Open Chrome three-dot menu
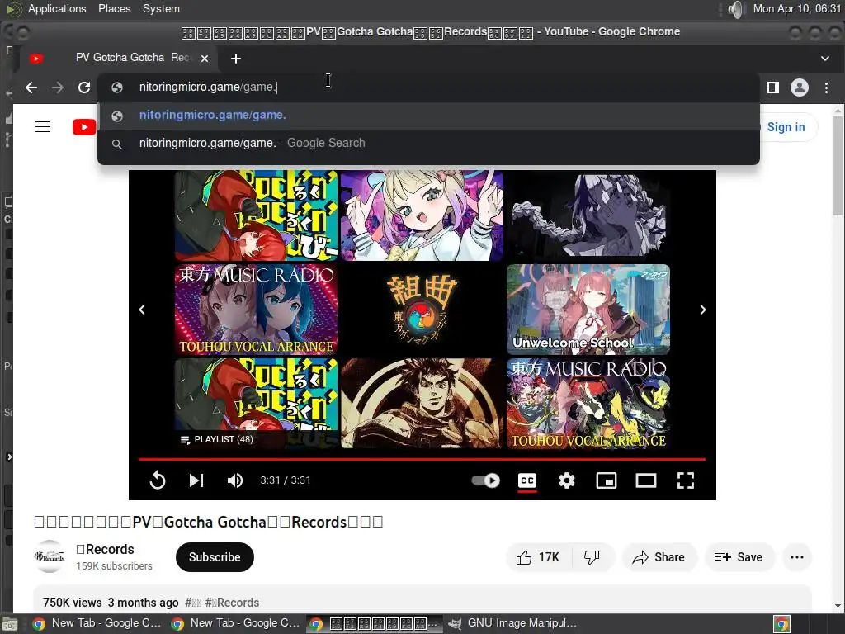 [x=826, y=88]
